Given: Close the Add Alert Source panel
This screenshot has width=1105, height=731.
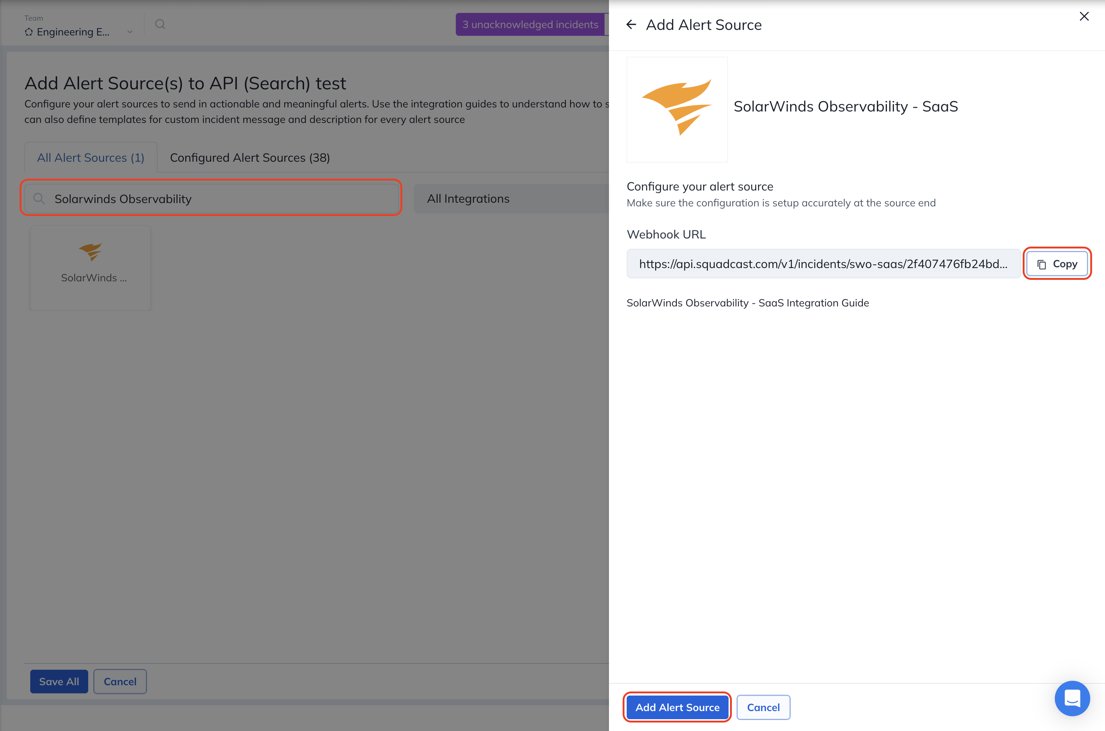Looking at the screenshot, I should [1084, 16].
